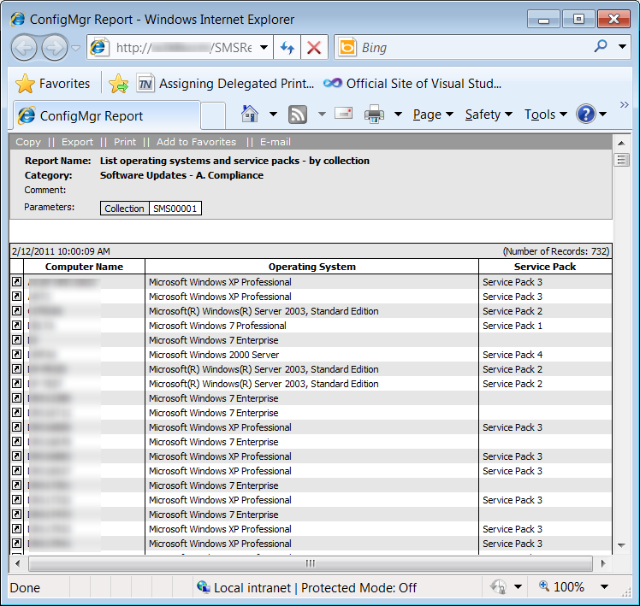The image size is (640, 606).
Task: Click the 100% zoom level button
Action: (x=562, y=587)
